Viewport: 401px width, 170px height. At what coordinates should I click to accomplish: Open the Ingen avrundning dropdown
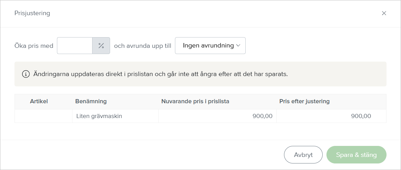(x=208, y=46)
